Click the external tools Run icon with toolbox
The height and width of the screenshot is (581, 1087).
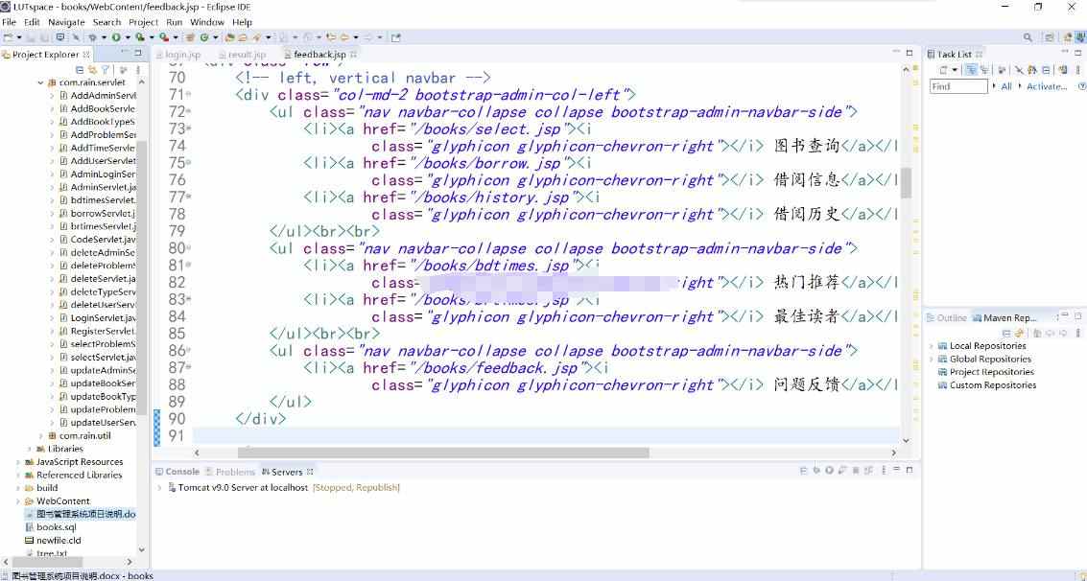164,37
